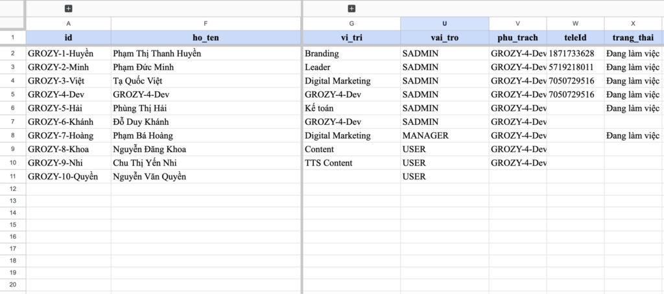Select column F header
Screen dimensions: 664x294
pos(206,23)
